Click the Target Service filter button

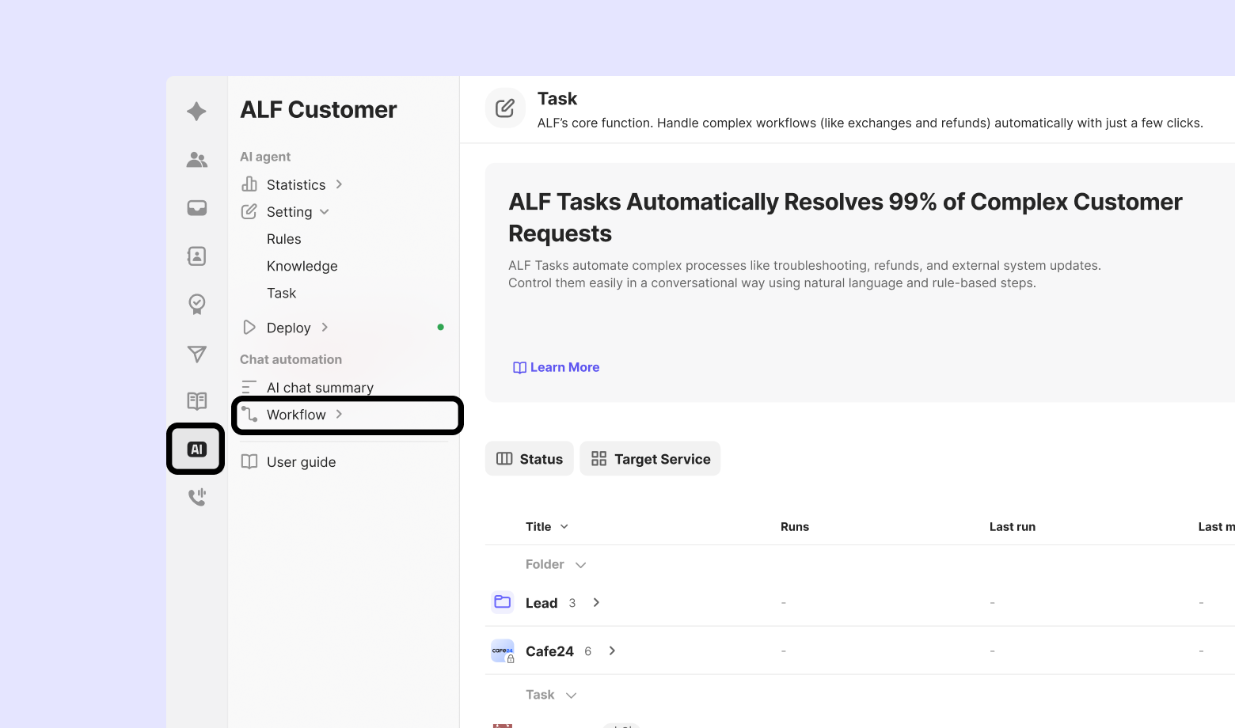[650, 459]
